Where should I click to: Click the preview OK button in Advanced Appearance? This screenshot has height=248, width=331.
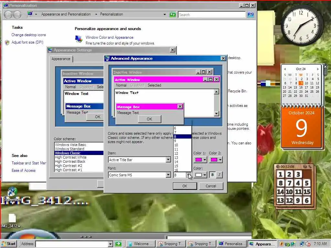pos(149,119)
